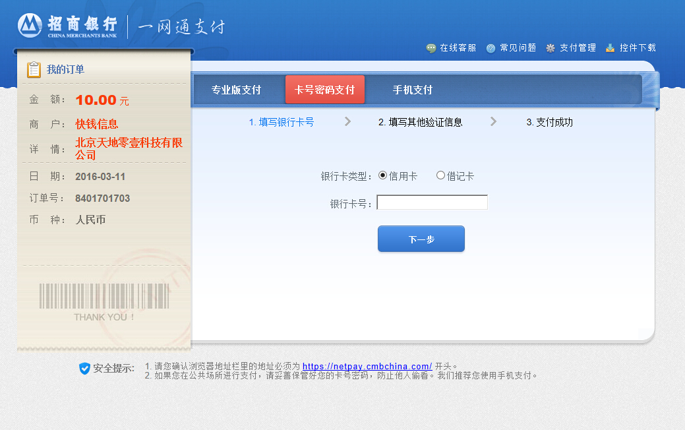The height and width of the screenshot is (430, 685).
Task: Click the 安全提示 shield icon
Action: click(85, 369)
